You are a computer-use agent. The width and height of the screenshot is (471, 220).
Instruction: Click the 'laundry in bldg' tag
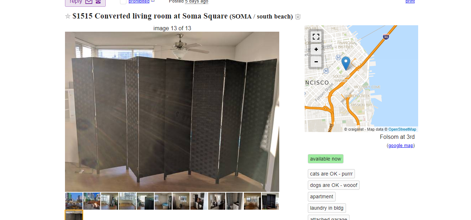327,208
